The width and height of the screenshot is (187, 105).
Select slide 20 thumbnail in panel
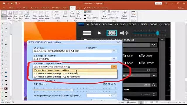tap(6, 88)
